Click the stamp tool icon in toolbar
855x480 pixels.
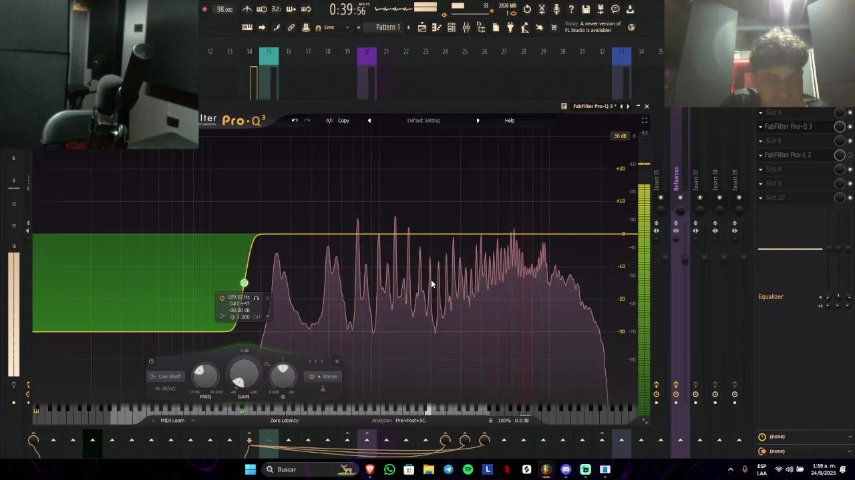[306, 27]
